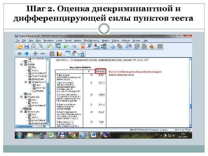Click the processor ready status bar text
The image size is (208, 156).
[x=148, y=130]
